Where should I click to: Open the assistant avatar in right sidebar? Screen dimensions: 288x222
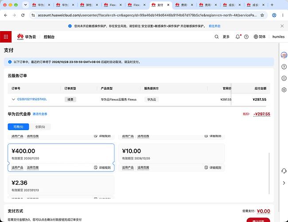pos(284,55)
